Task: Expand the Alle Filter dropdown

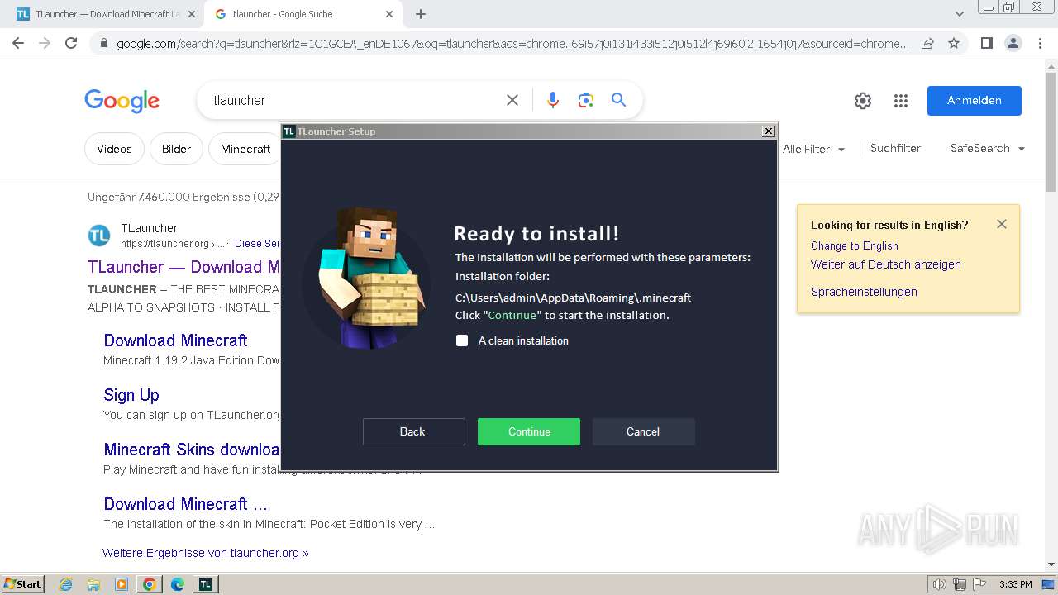Action: [814, 149]
